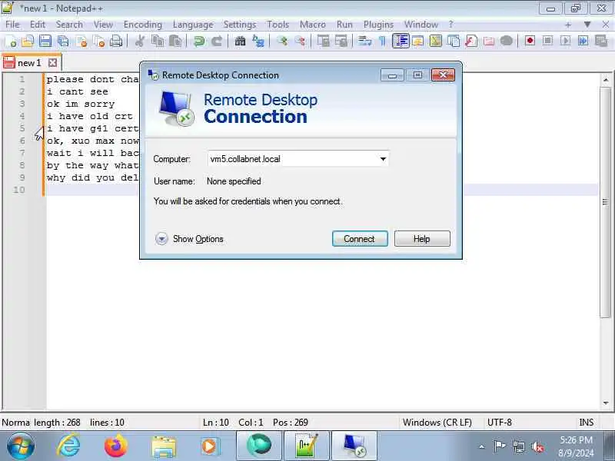615x461 pixels.
Task: Launch Internet Explorer from the taskbar
Action: (68, 446)
